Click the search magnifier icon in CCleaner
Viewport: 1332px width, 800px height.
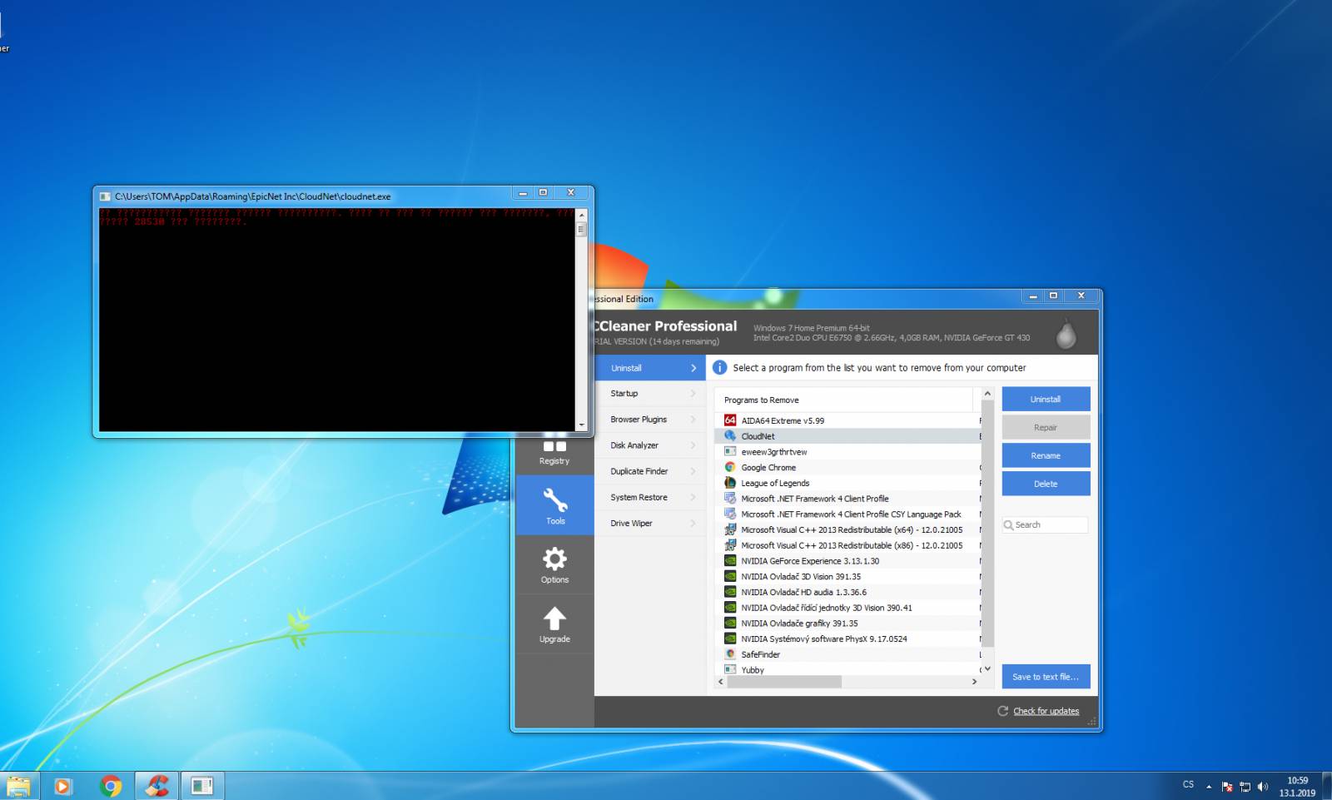point(1009,525)
